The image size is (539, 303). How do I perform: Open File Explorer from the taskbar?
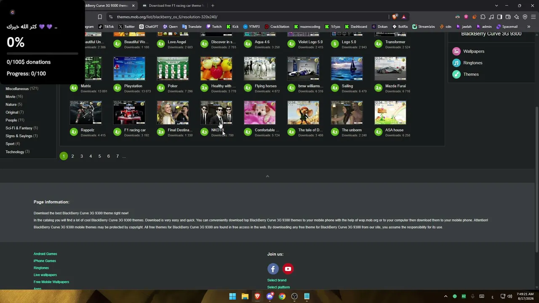pyautogui.click(x=245, y=296)
